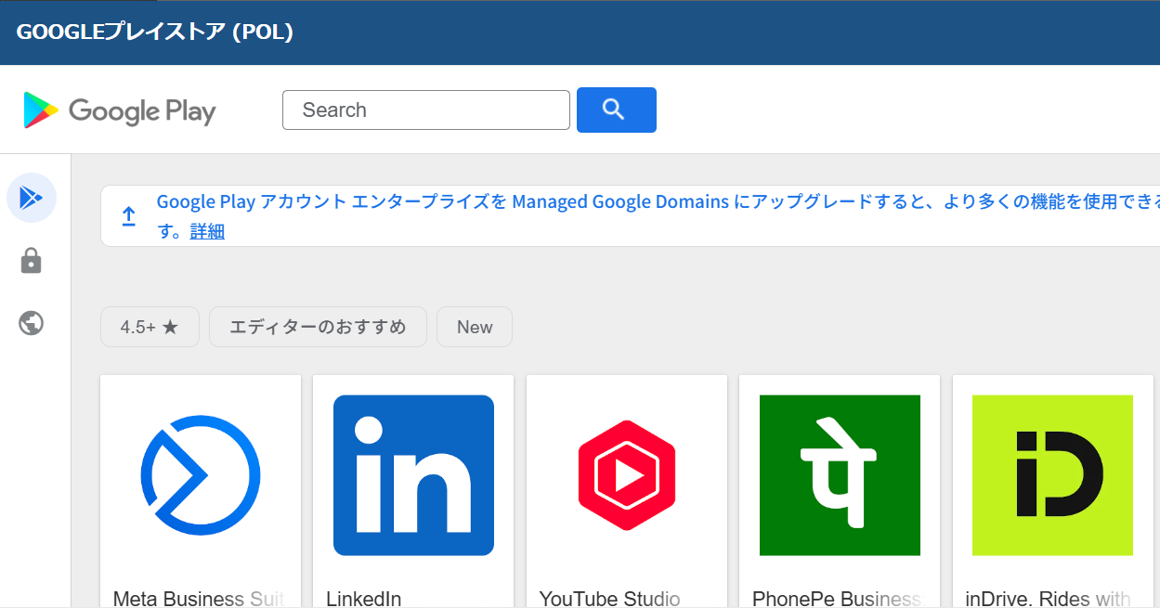1160x608 pixels.
Task: Click the Managed Google Domains upgrade message
Action: [658, 215]
